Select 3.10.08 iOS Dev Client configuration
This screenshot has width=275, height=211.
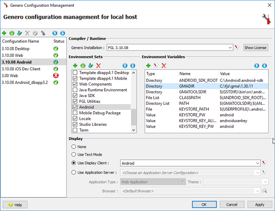33,69
